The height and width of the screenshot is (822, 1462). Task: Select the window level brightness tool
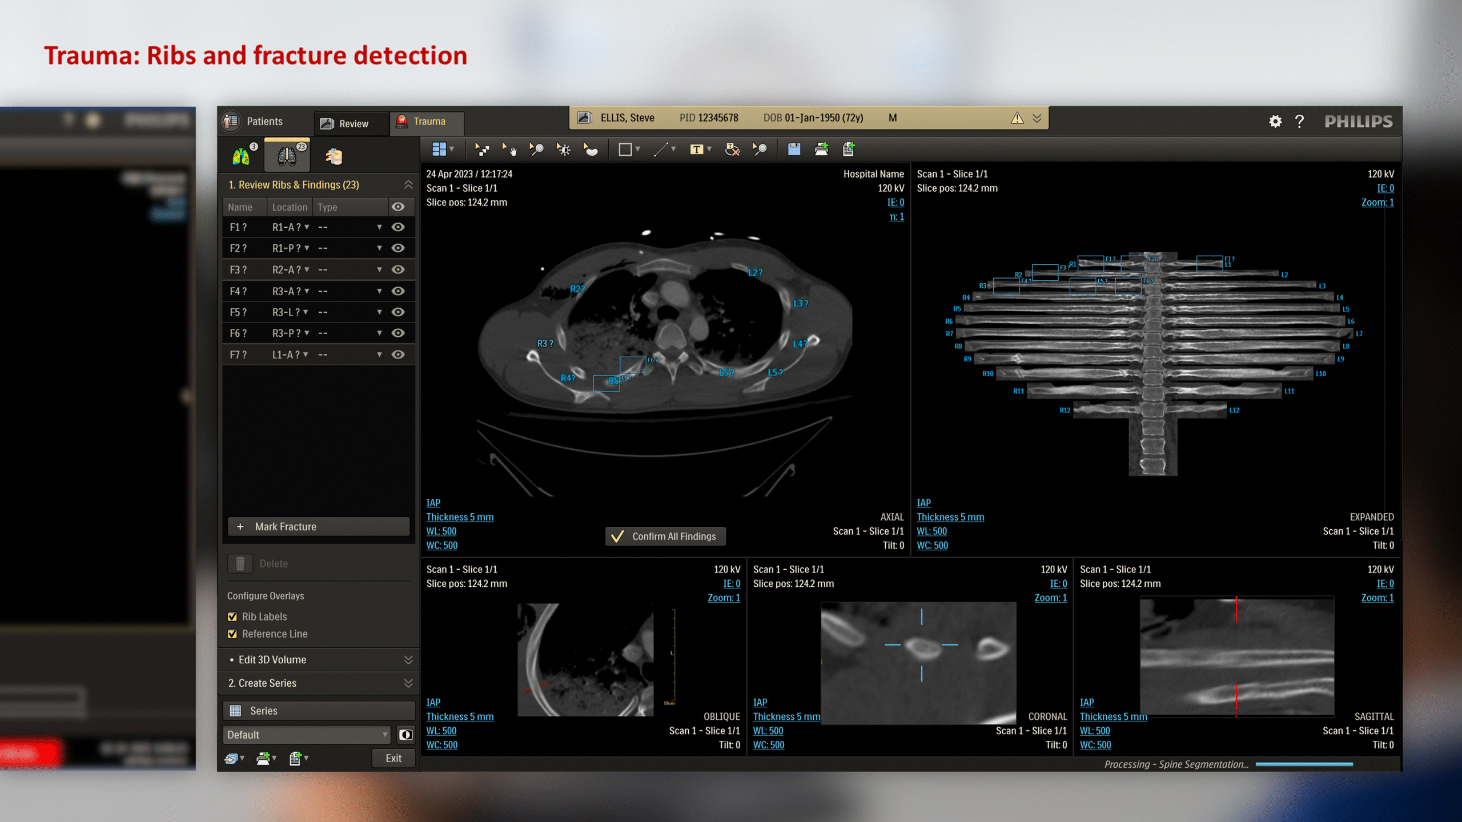564,150
